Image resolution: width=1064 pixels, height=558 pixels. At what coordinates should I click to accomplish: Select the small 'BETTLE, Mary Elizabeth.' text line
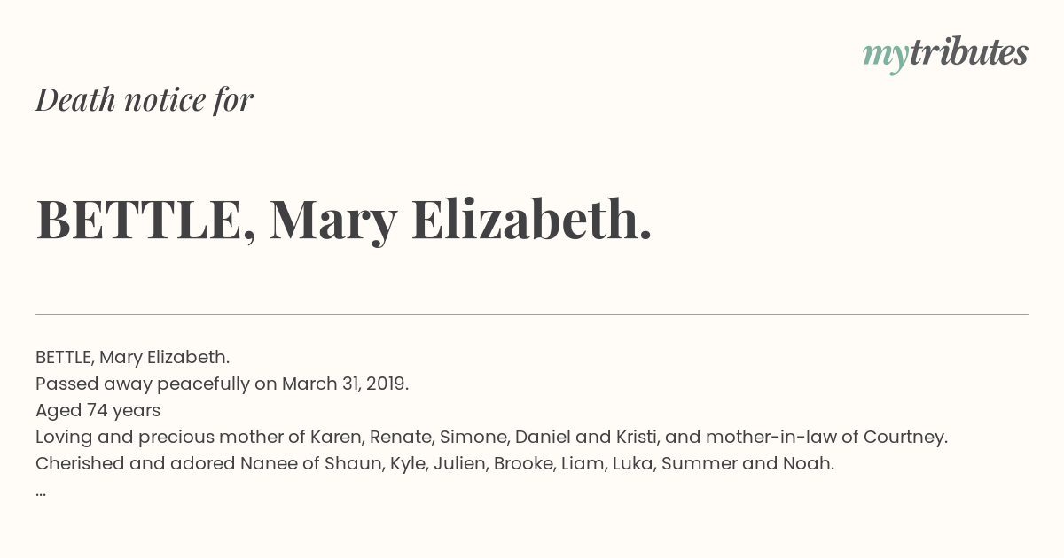pos(133,357)
